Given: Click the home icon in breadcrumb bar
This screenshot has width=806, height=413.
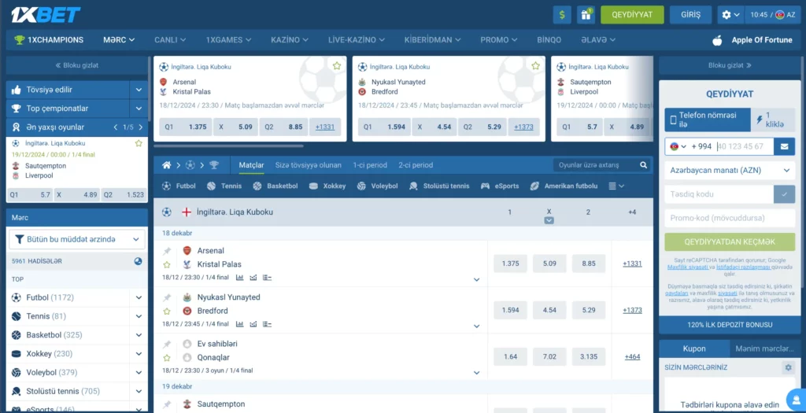Looking at the screenshot, I should tap(166, 165).
